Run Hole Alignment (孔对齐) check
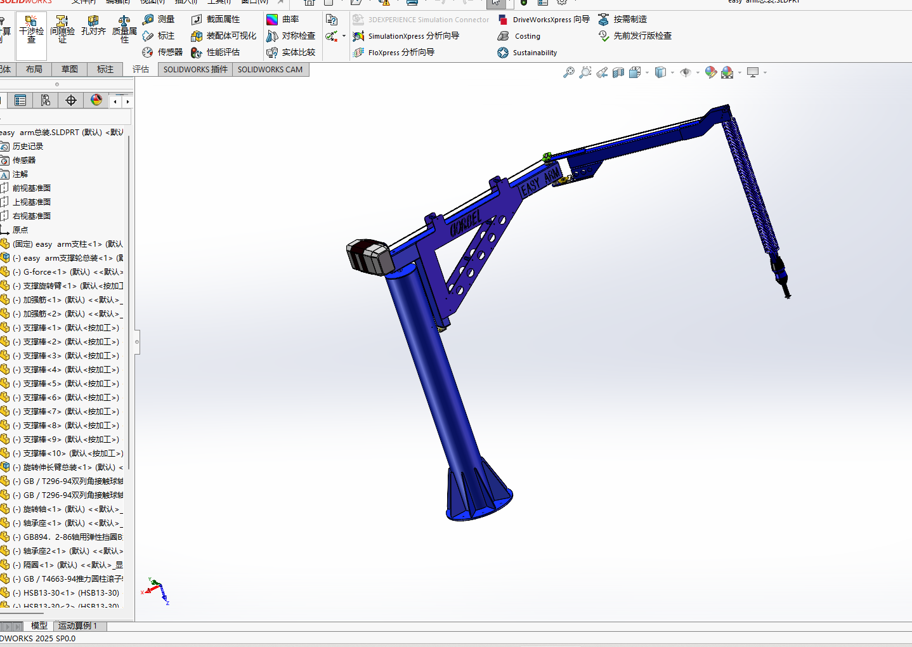 tap(93, 27)
